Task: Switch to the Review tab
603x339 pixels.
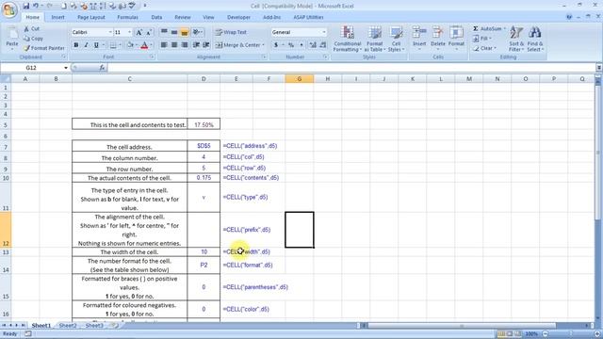Action: 183,17
